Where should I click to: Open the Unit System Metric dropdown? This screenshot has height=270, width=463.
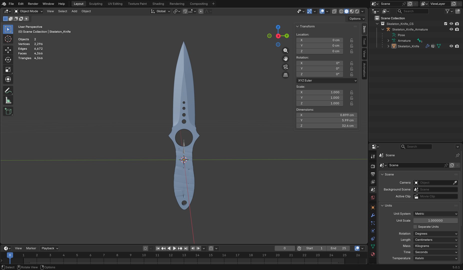click(x=435, y=214)
